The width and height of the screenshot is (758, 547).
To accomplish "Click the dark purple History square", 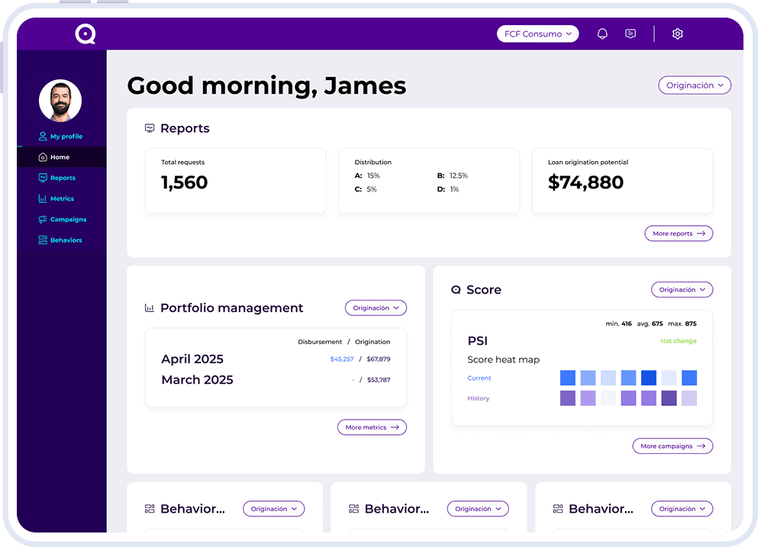I will (x=669, y=398).
